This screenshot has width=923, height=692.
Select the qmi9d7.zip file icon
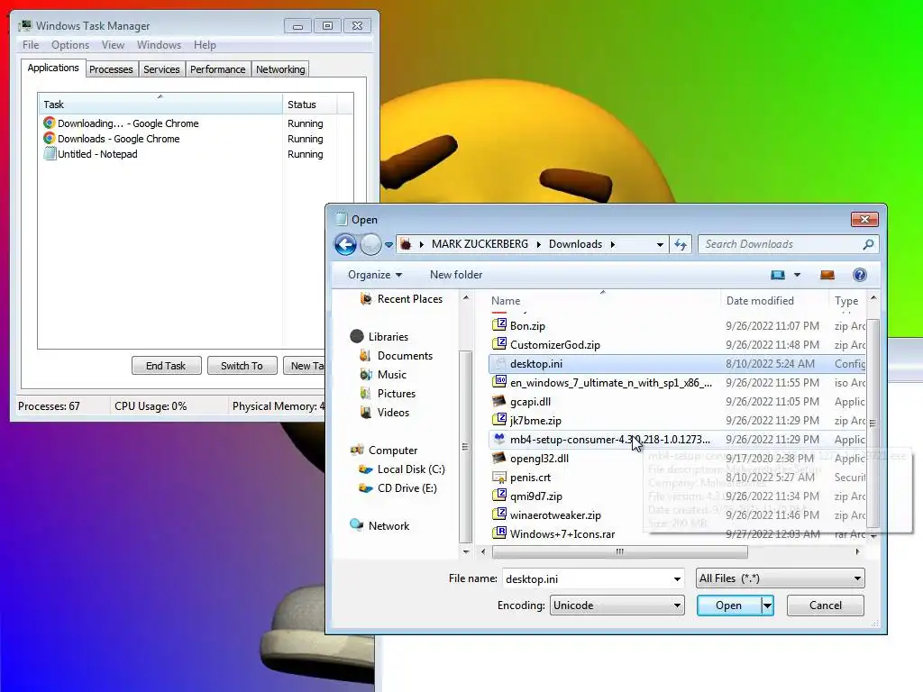click(499, 496)
